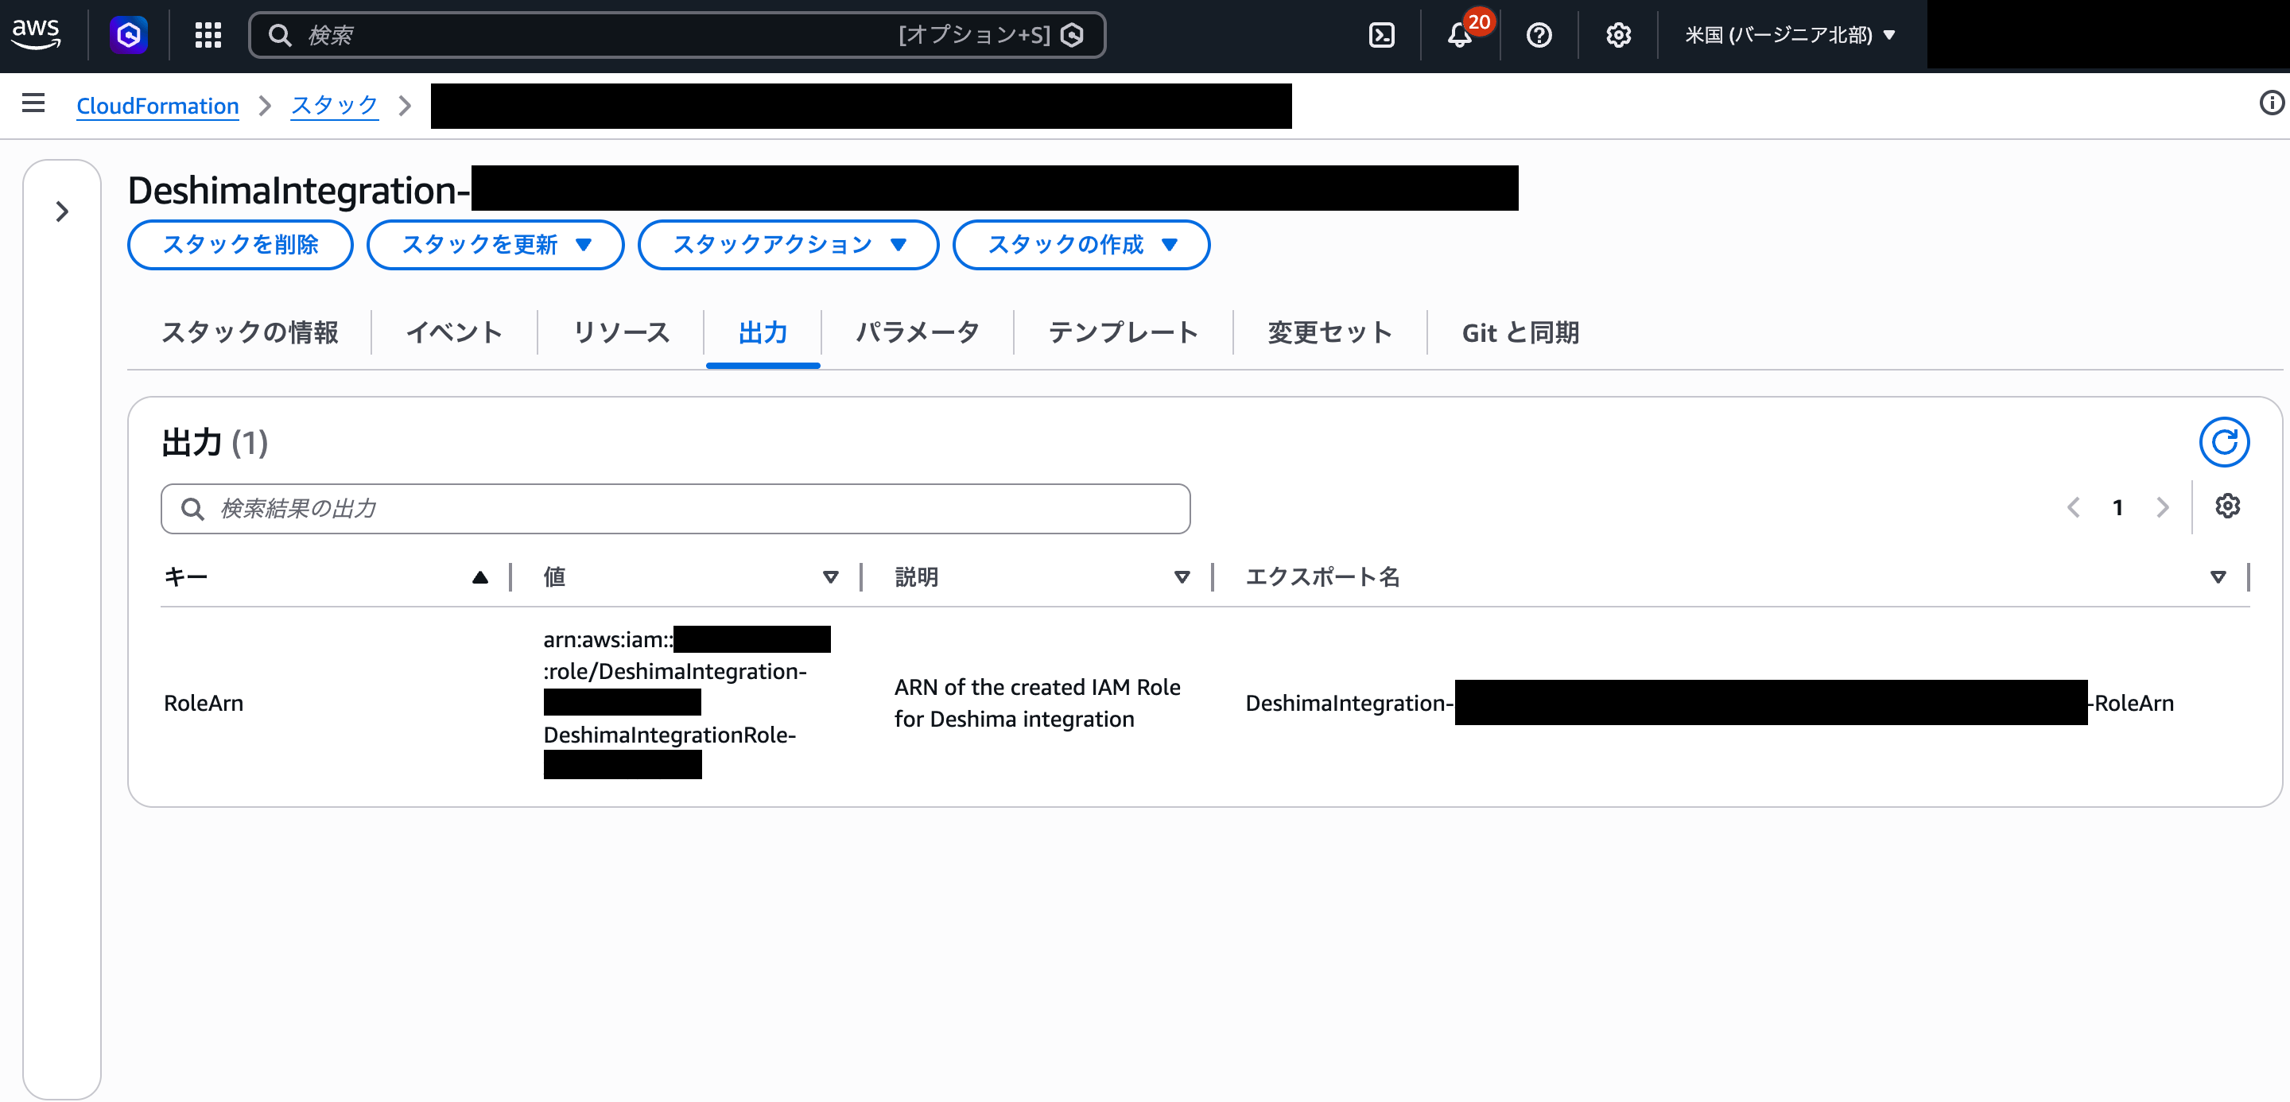2290x1102 pixels.
Task: Select the 出力 tab
Action: coord(763,332)
